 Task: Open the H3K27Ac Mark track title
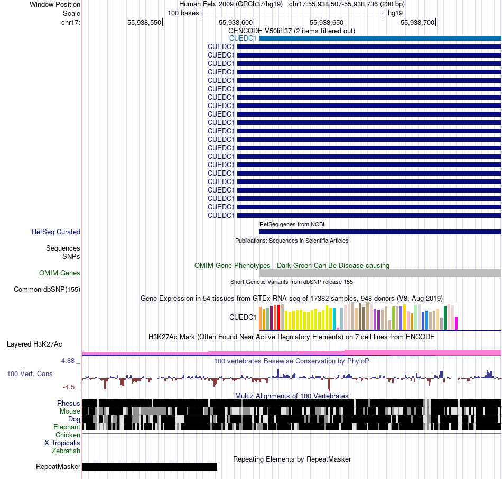click(292, 337)
